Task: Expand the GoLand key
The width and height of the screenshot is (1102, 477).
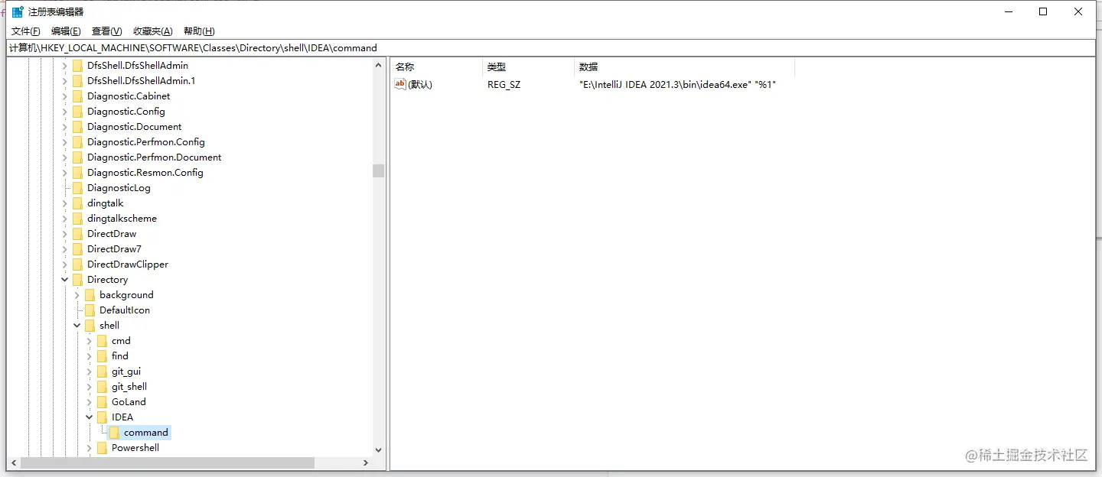Action: (x=90, y=402)
